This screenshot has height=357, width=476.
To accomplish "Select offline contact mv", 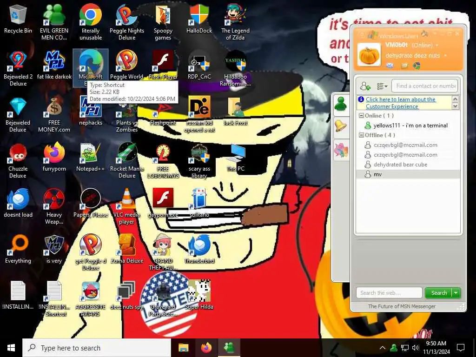I will pos(408,174).
